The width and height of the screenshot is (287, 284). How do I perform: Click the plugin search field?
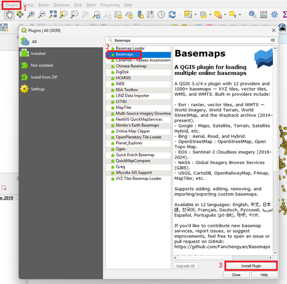(x=191, y=40)
